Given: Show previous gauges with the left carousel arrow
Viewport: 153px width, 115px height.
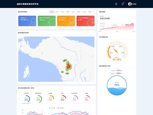Looking at the screenshot, I should pyautogui.click(x=19, y=99).
